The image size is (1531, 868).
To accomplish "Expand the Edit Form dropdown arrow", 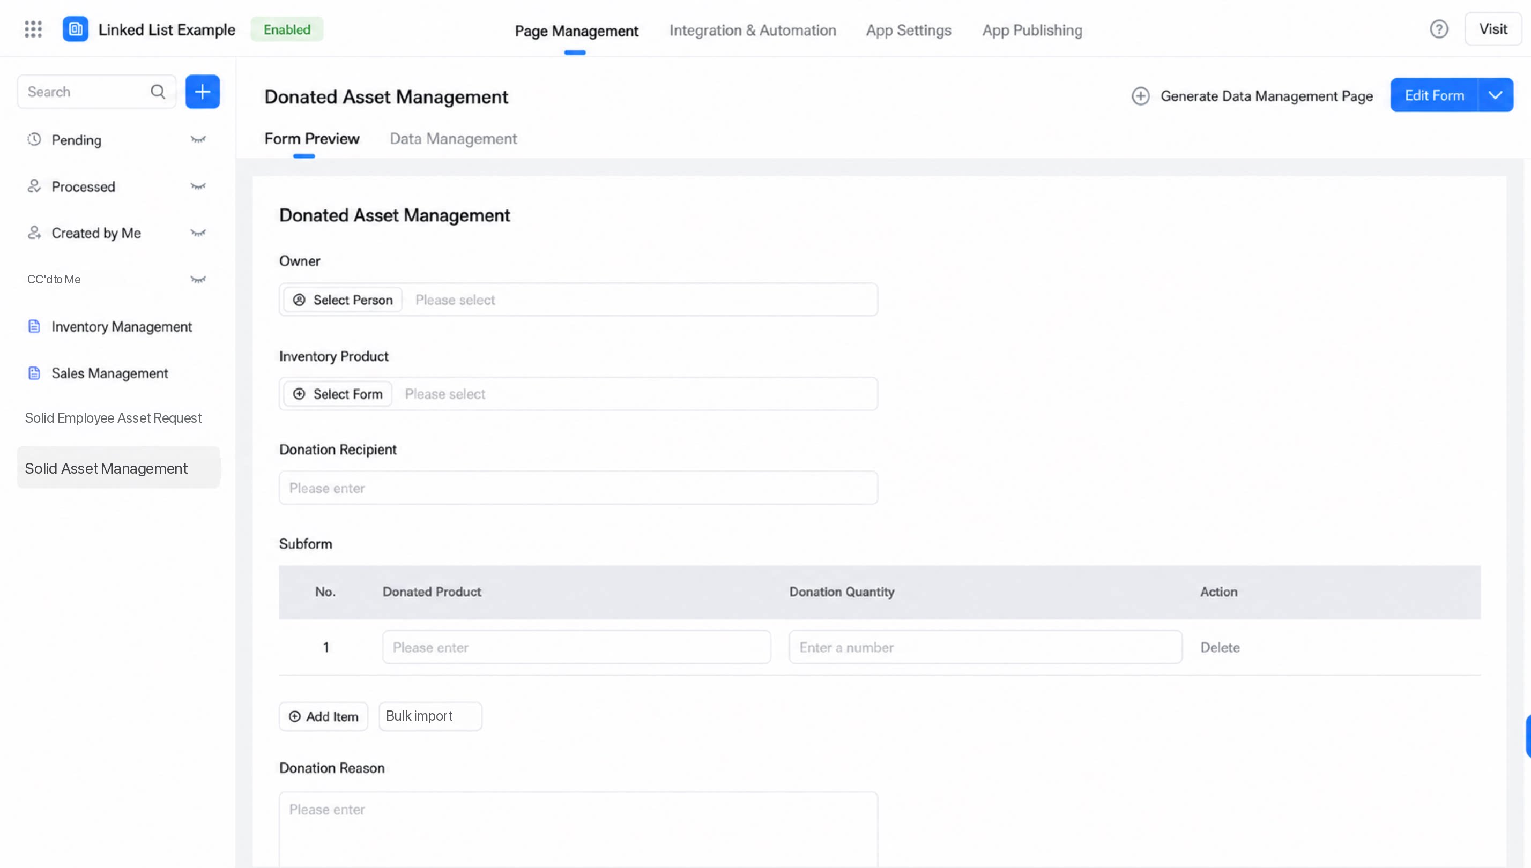I will [x=1495, y=95].
